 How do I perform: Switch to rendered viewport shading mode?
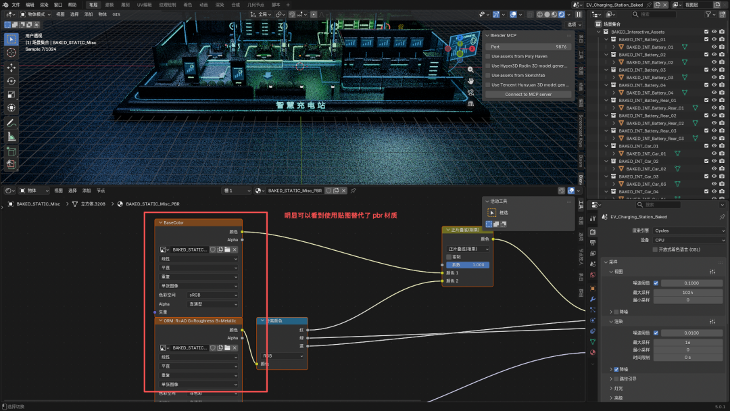[562, 14]
